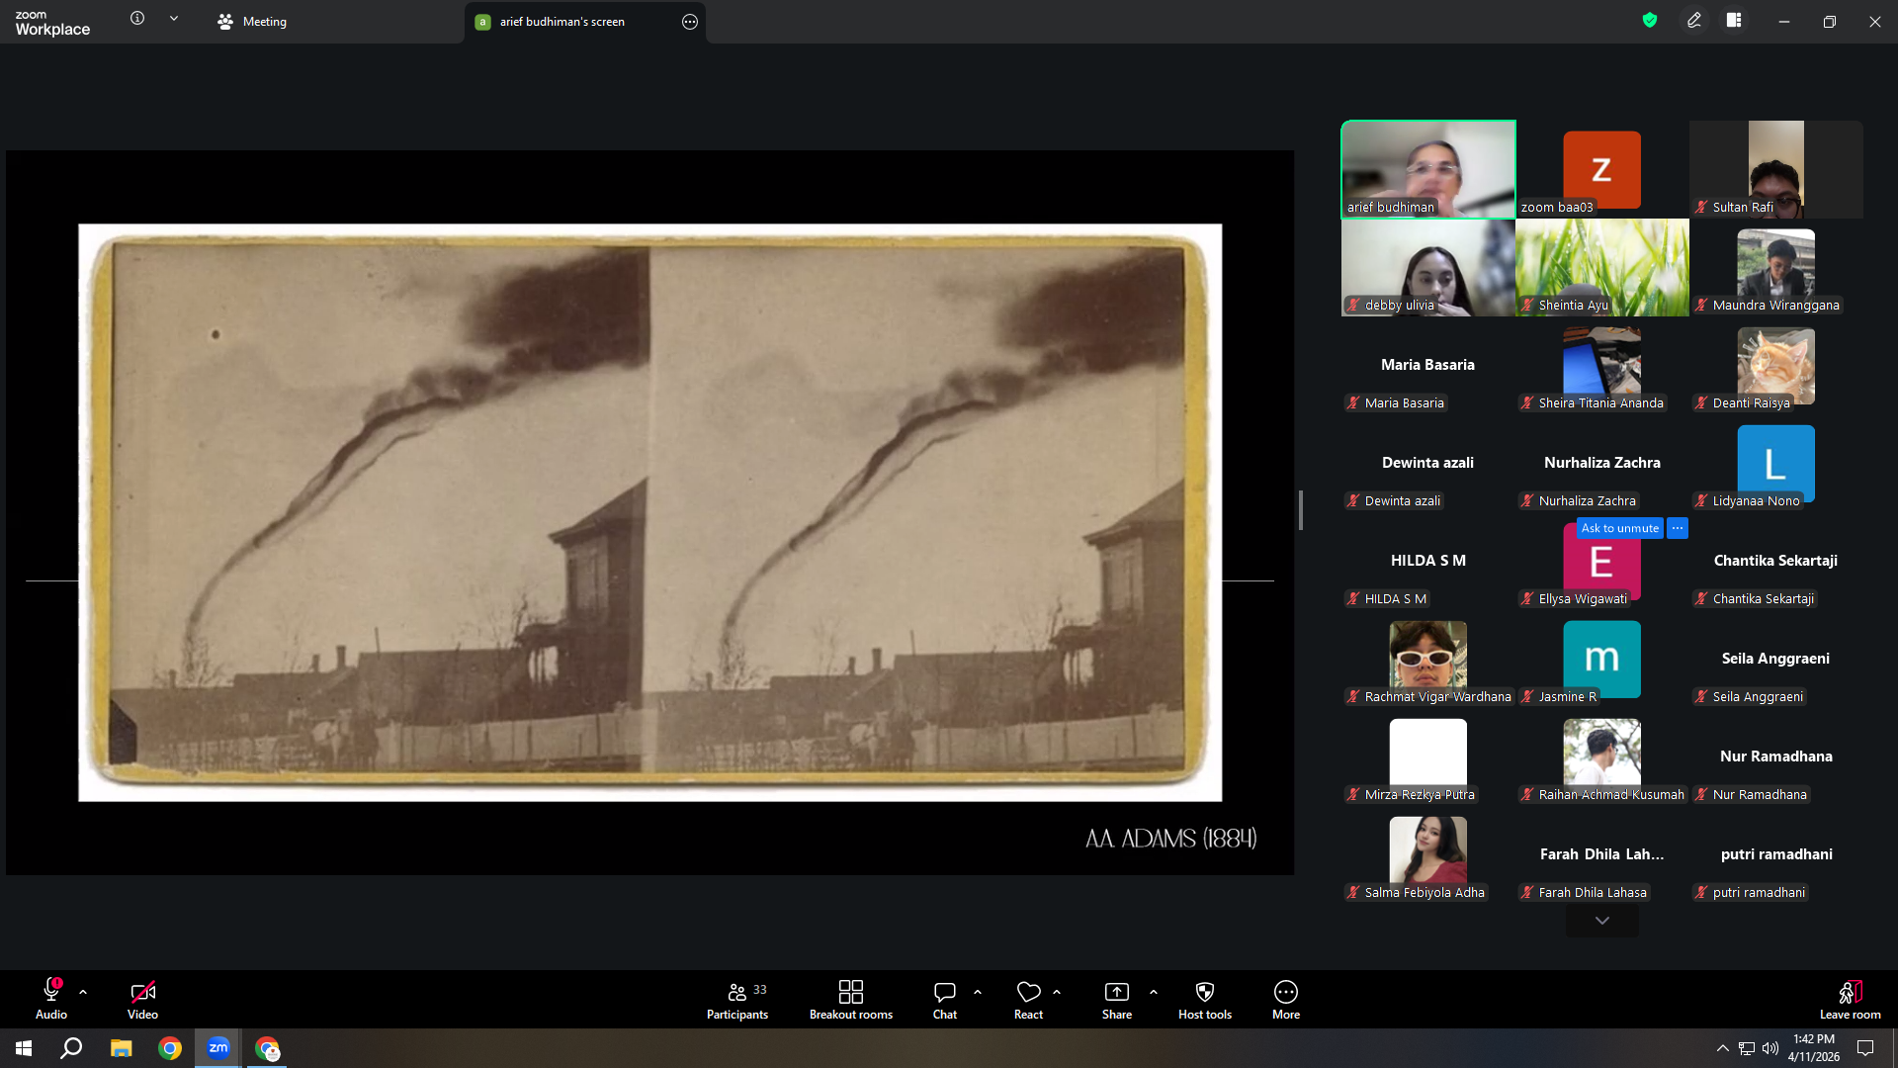Viewport: 1898px width, 1068px height.
Task: Open the annotate pencil tool
Action: click(1694, 20)
